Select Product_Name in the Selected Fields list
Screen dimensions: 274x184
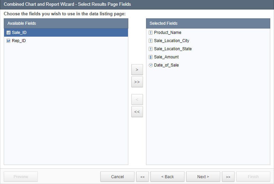click(167, 33)
